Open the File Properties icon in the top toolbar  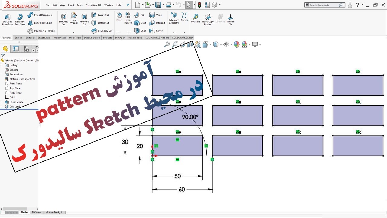(x=207, y=5)
